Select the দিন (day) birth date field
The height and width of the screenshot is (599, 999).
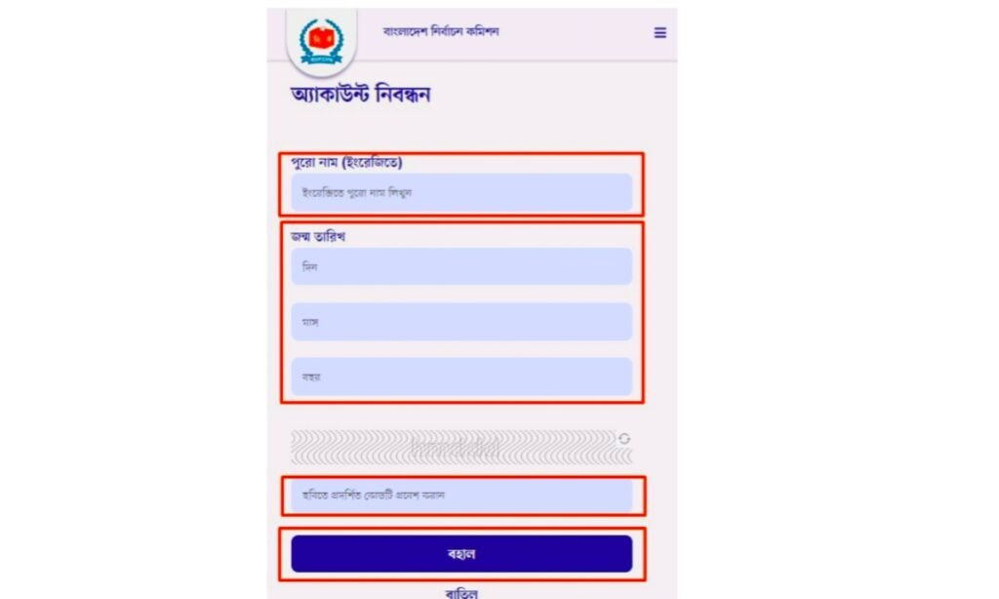pos(461,266)
